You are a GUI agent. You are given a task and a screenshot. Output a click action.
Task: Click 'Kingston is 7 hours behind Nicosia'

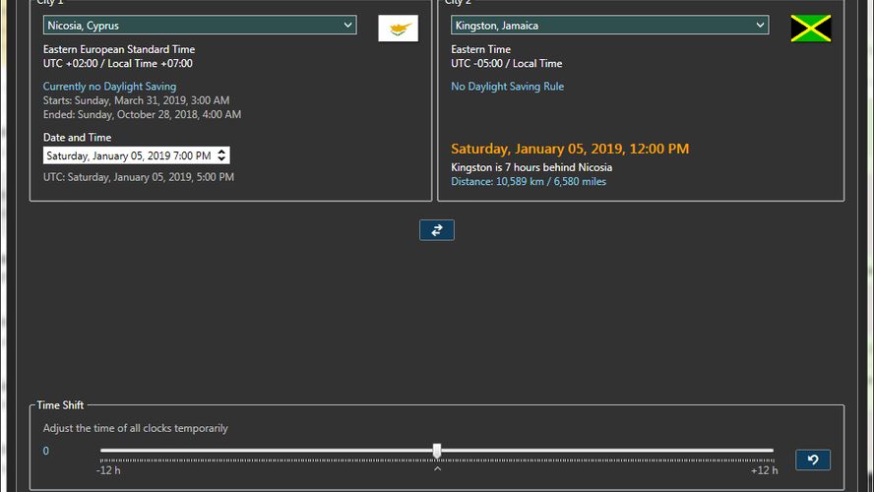[531, 167]
